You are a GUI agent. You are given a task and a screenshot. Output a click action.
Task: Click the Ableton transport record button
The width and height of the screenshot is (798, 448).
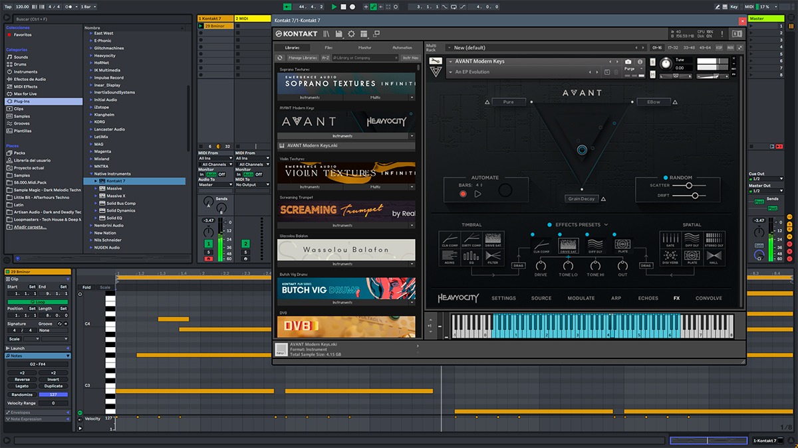352,7
